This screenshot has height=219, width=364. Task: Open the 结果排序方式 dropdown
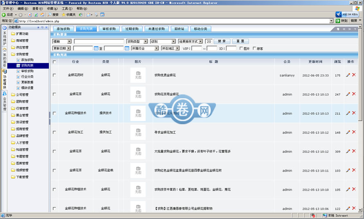click(190, 42)
